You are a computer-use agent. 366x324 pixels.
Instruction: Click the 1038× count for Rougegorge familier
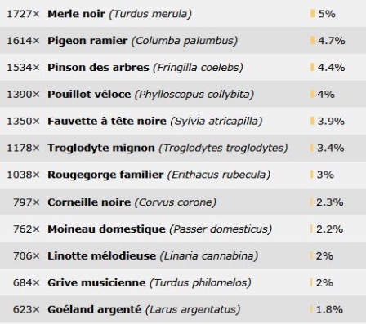pyautogui.click(x=23, y=175)
